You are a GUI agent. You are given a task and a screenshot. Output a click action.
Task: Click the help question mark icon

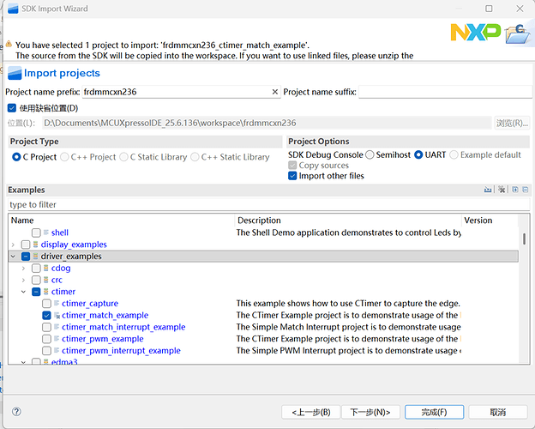pyautogui.click(x=16, y=412)
